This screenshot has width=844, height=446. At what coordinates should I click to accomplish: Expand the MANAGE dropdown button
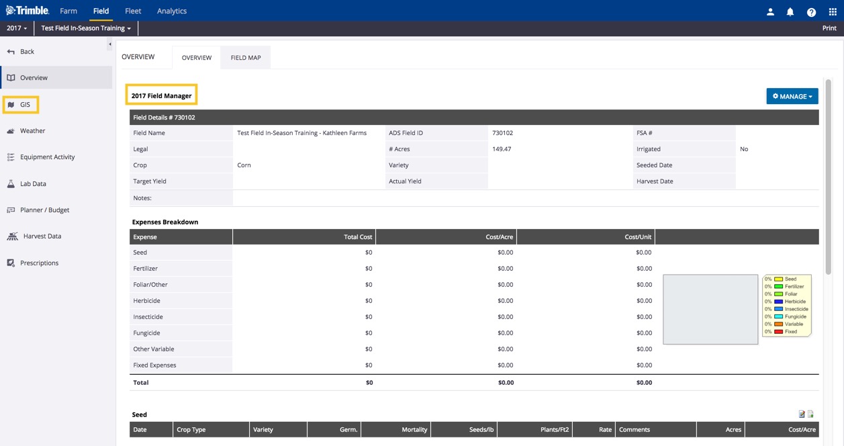coord(792,97)
